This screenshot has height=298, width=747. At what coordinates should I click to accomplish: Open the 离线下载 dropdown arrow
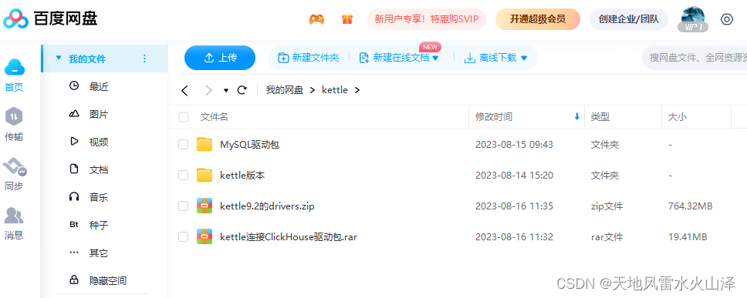pyautogui.click(x=524, y=59)
